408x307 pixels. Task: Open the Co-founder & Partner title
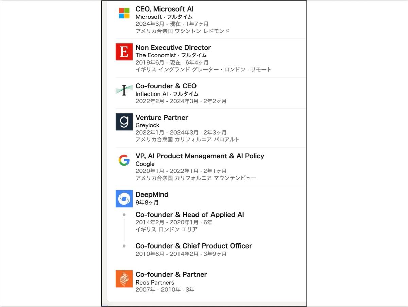click(171, 274)
